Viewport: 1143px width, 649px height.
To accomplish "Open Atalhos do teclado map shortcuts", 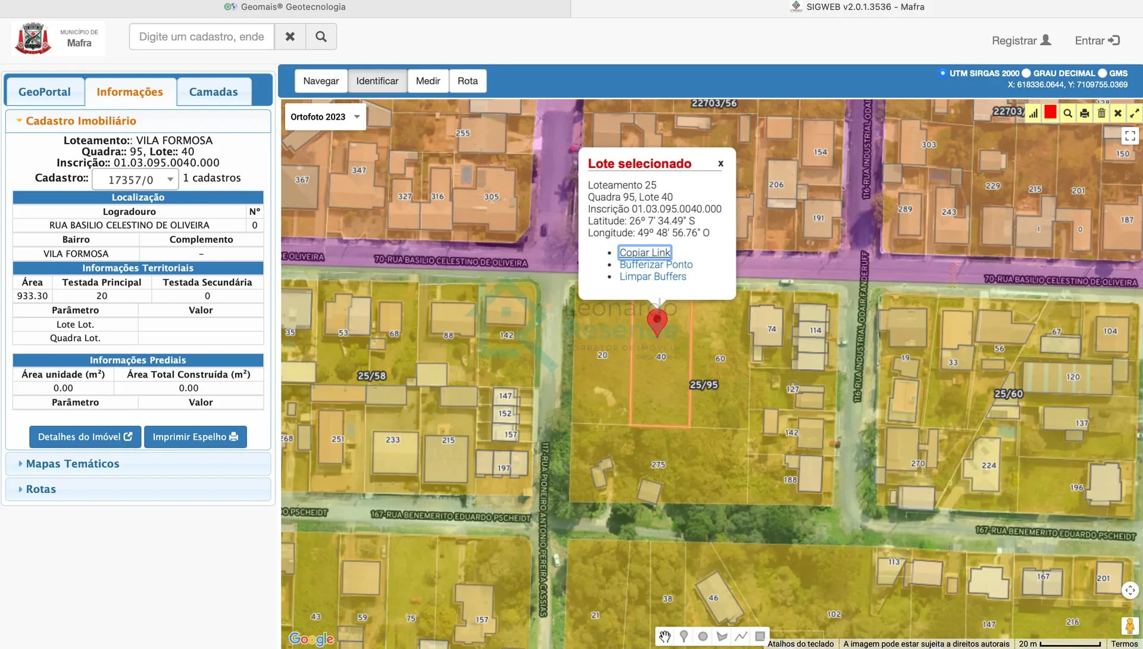I will (801, 644).
